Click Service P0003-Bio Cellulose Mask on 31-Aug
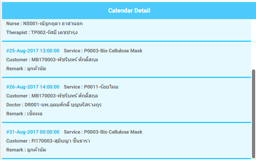The image size is (256, 160). click(103, 132)
